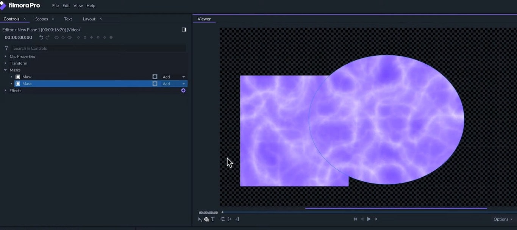Click the Viewer timecode display

click(x=208, y=213)
